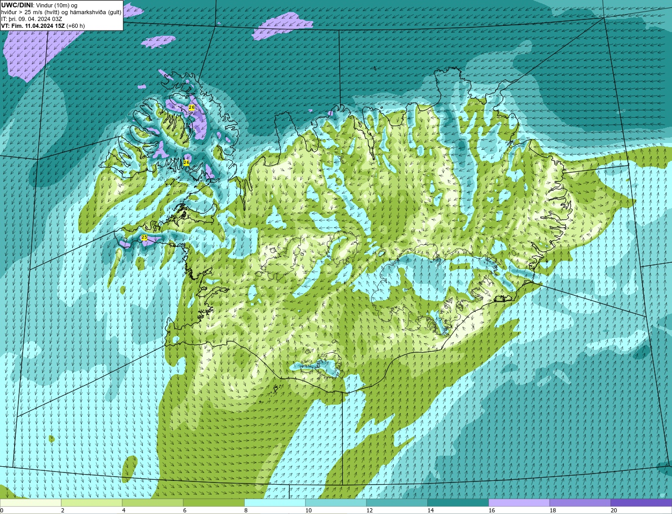Image resolution: width=672 pixels, height=514 pixels.
Task: Click the '14' scale label on the colorbar
Action: pos(430,510)
